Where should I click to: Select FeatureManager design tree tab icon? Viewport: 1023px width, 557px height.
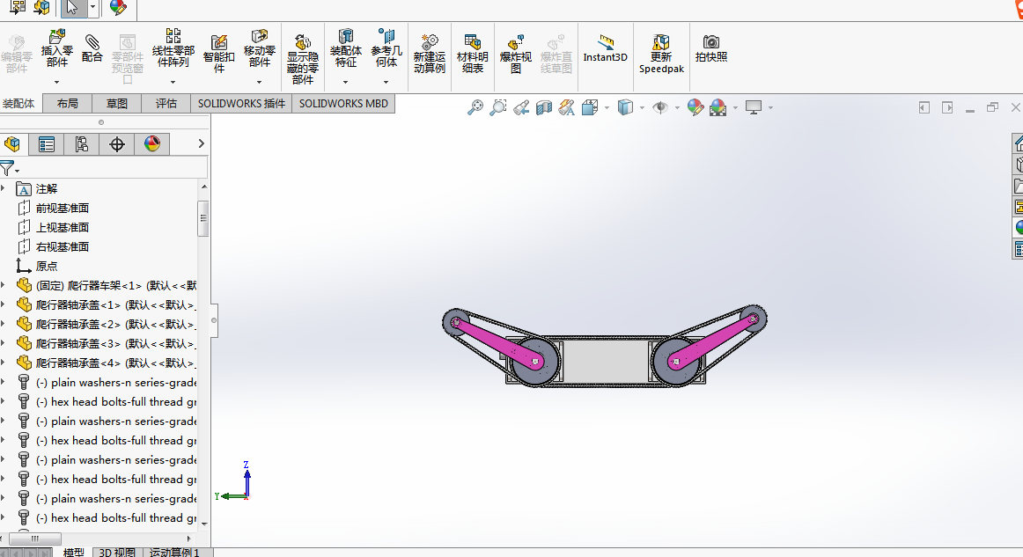pyautogui.click(x=11, y=144)
